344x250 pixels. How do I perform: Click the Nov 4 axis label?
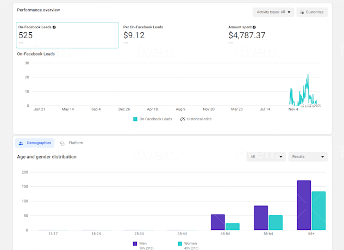tap(293, 109)
